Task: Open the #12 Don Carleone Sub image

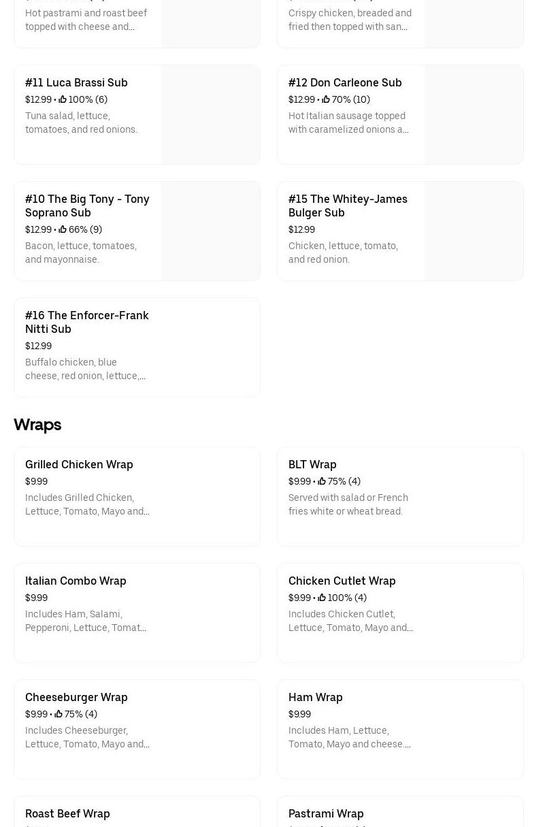Action: point(474,114)
